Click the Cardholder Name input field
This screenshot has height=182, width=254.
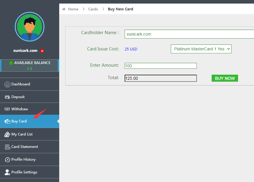[189, 34]
